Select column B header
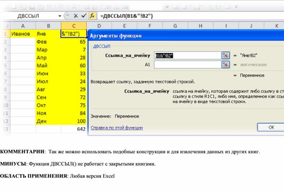 pyautogui.click(x=48, y=26)
